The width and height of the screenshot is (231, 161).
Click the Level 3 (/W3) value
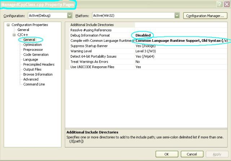[145, 51]
